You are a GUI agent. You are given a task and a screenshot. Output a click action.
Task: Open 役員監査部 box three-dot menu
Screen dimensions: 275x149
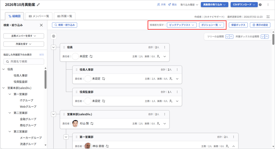[177, 92]
